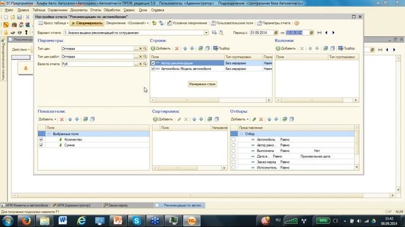Open lookup for Валюта отчета value
405x227 pixels.
[x=145, y=64]
